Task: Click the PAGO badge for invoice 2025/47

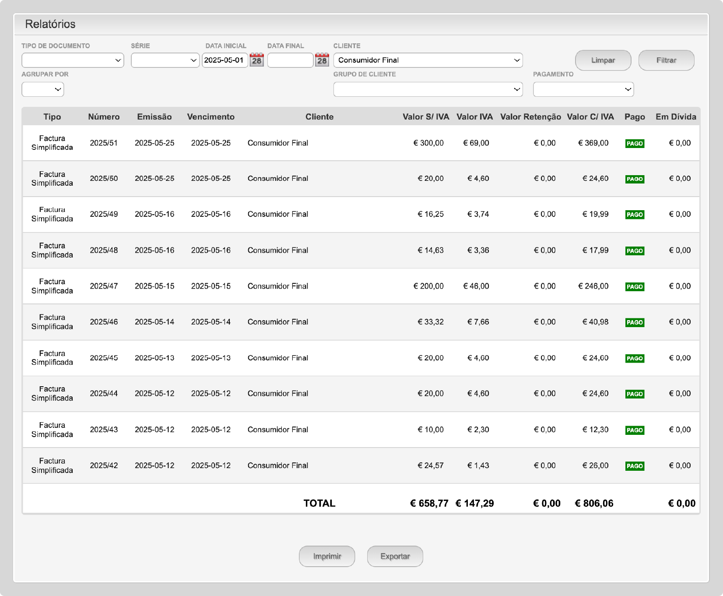Action: click(634, 287)
